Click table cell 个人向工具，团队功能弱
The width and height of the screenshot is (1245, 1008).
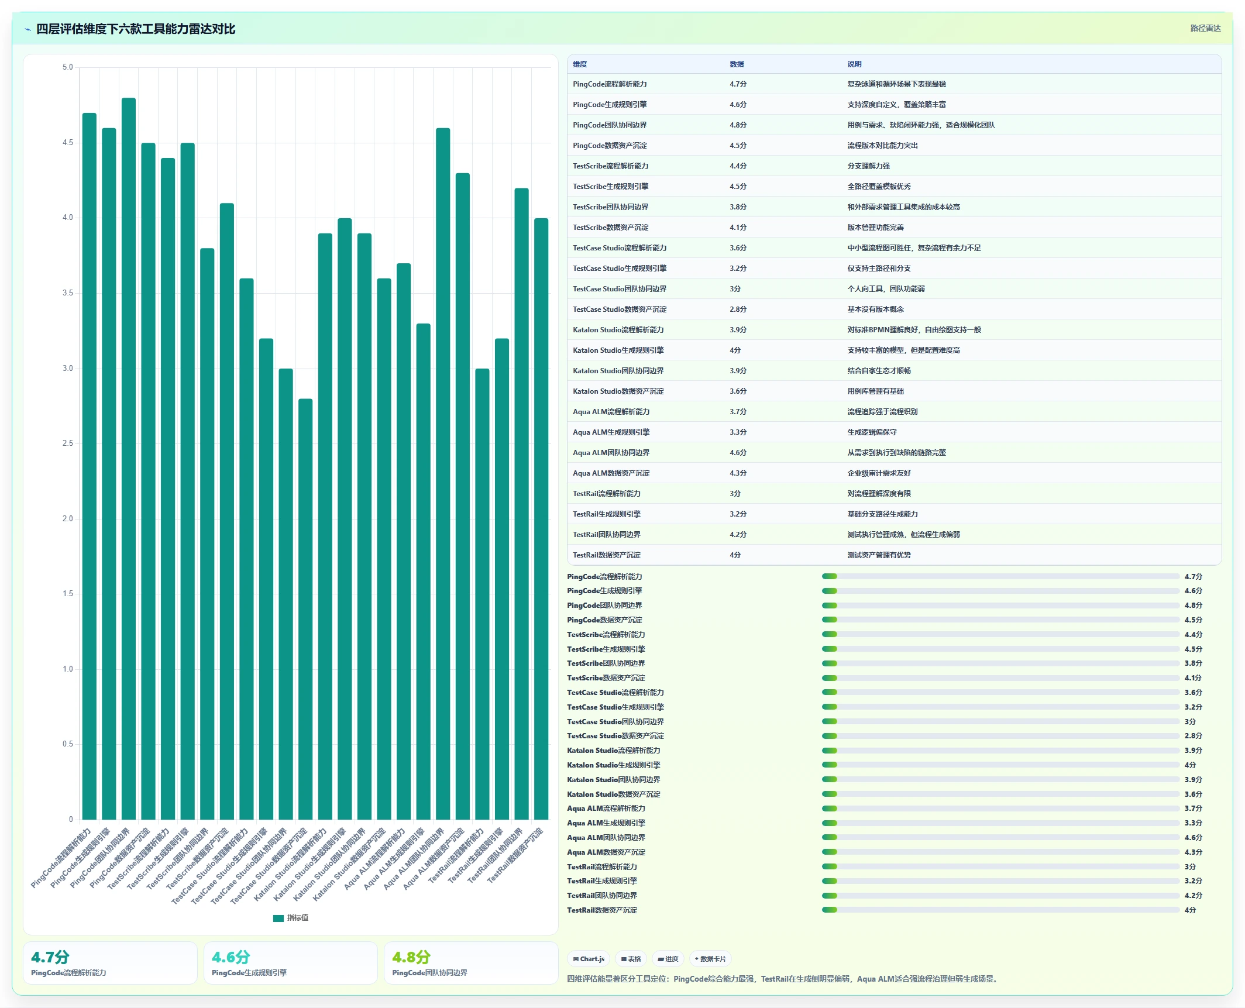tap(886, 289)
